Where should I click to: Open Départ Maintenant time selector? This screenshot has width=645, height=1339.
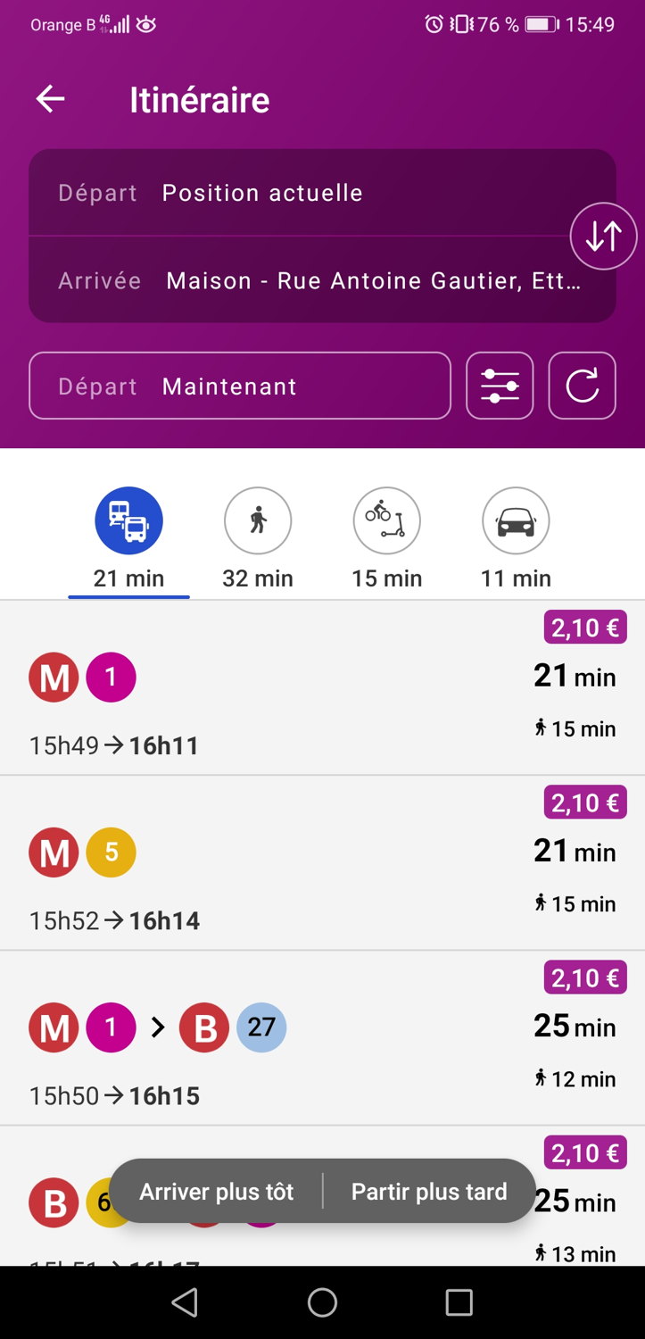tap(239, 386)
